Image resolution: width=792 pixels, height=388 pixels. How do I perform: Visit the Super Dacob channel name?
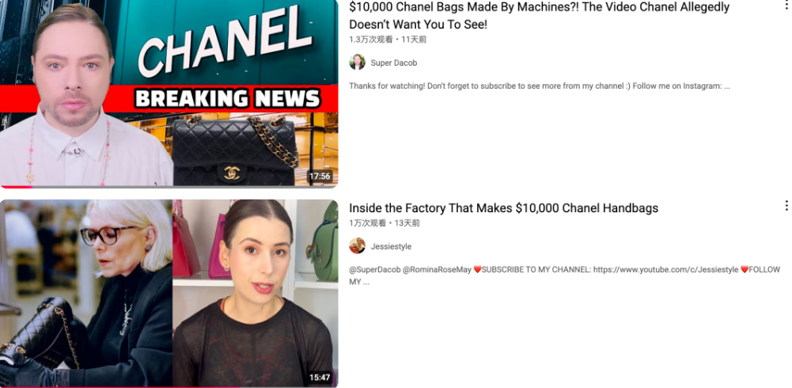click(x=394, y=63)
